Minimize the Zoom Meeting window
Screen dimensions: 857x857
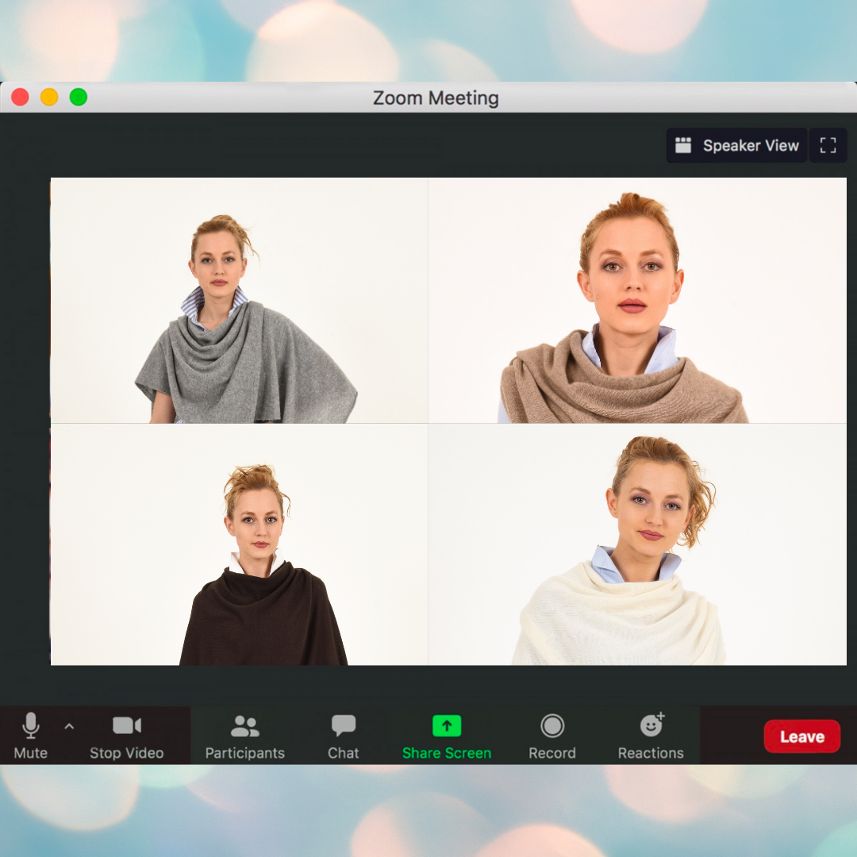pyautogui.click(x=49, y=98)
